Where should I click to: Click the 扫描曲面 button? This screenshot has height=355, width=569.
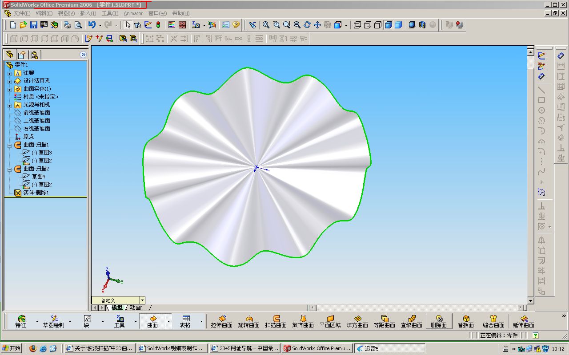click(x=276, y=321)
